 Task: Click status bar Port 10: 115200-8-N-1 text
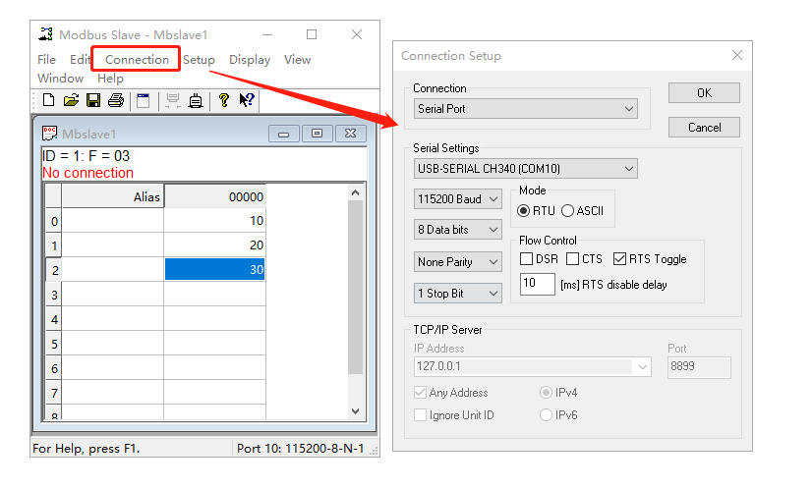pyautogui.click(x=301, y=448)
